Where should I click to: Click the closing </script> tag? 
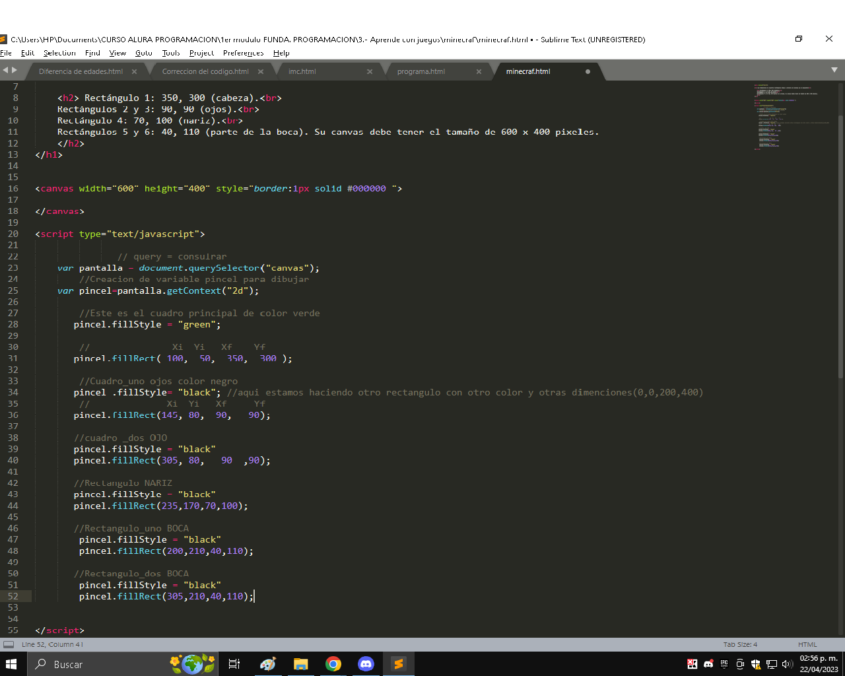(x=60, y=630)
